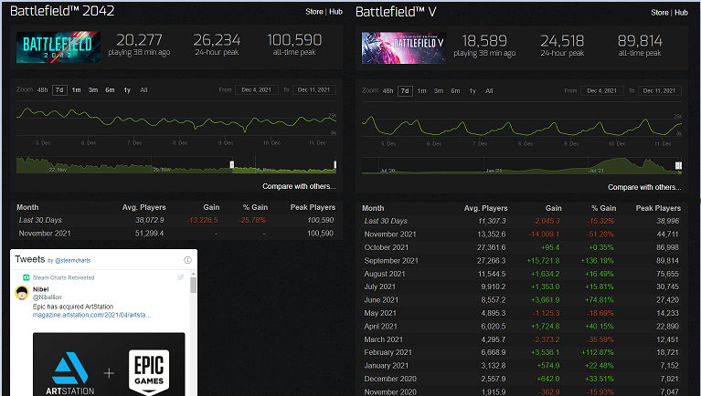The image size is (701, 396).
Task: Open the @Nibellion handle
Action: coord(47,297)
